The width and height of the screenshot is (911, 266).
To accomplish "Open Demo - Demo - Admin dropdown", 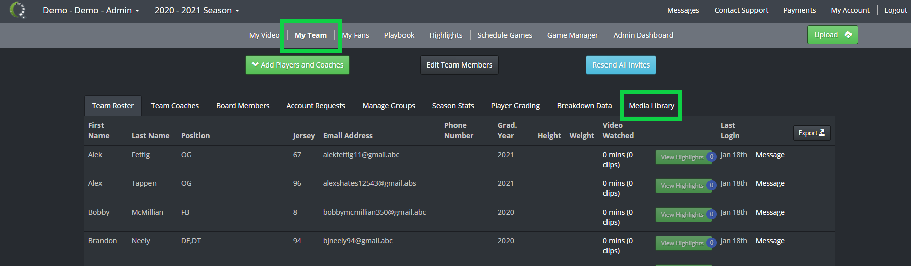I will [91, 10].
